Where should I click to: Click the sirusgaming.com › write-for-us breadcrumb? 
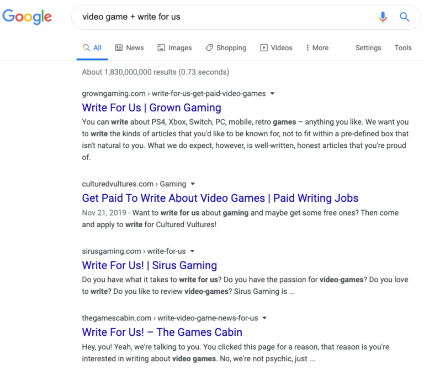[134, 251]
